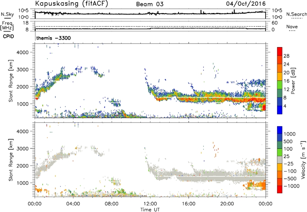Image resolution: width=307 pixels, height=212 pixels.
Task: Click the "N.Search" legend label
Action: 296,14
